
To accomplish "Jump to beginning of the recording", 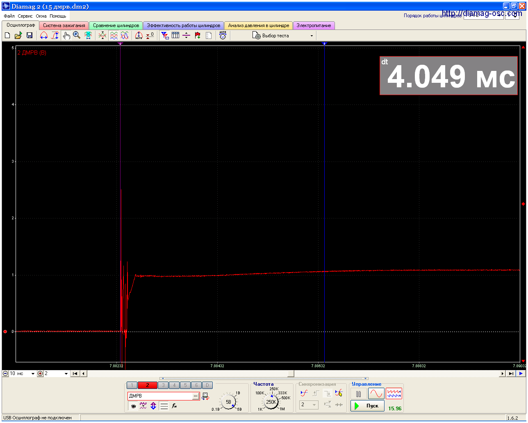I will (75, 374).
